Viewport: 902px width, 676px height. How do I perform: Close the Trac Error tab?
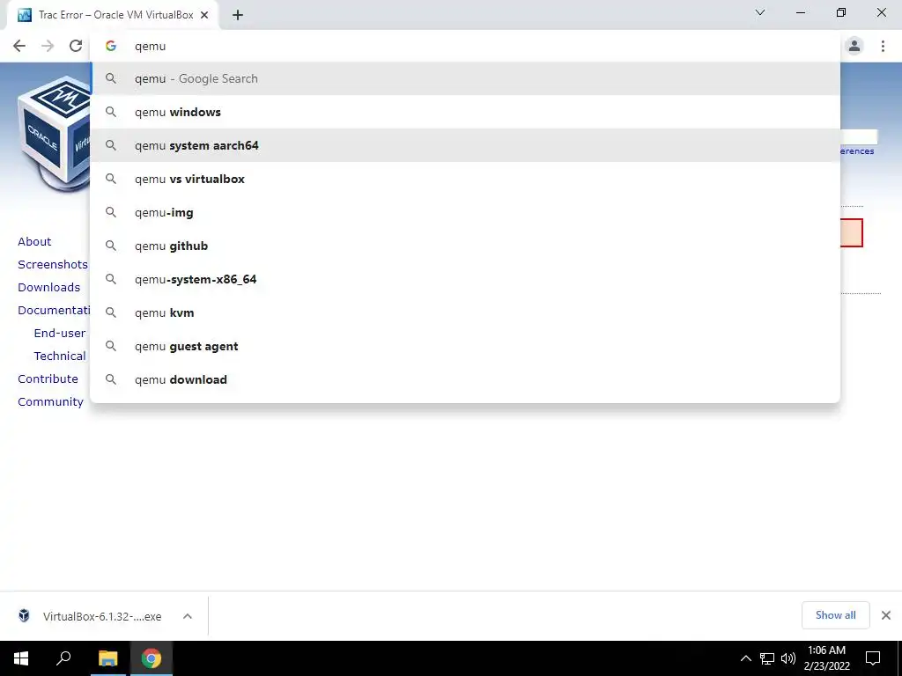pyautogui.click(x=204, y=16)
